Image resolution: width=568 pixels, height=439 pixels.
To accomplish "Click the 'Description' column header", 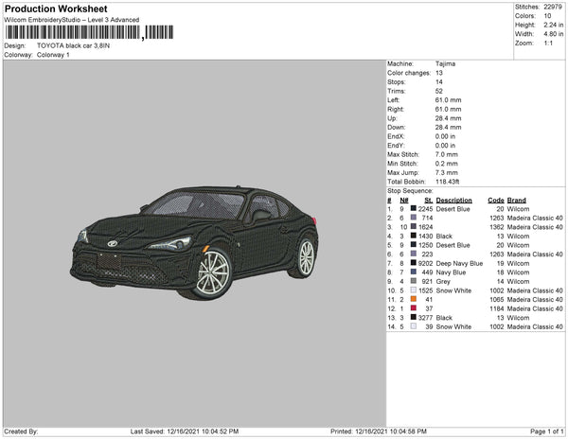I will [x=453, y=200].
